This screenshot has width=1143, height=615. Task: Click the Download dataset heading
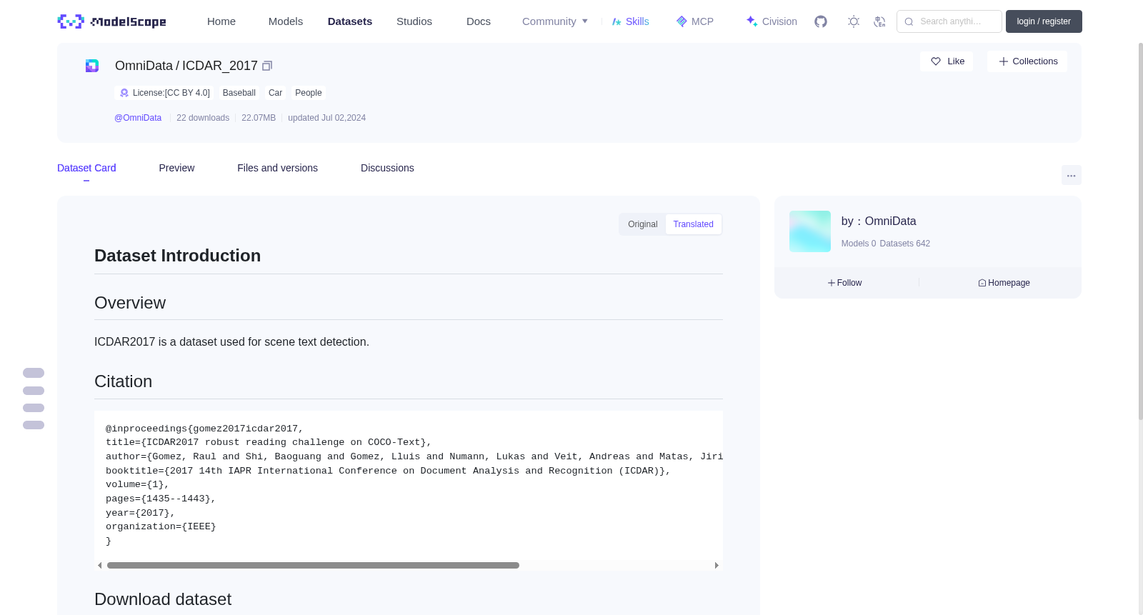pos(163,599)
